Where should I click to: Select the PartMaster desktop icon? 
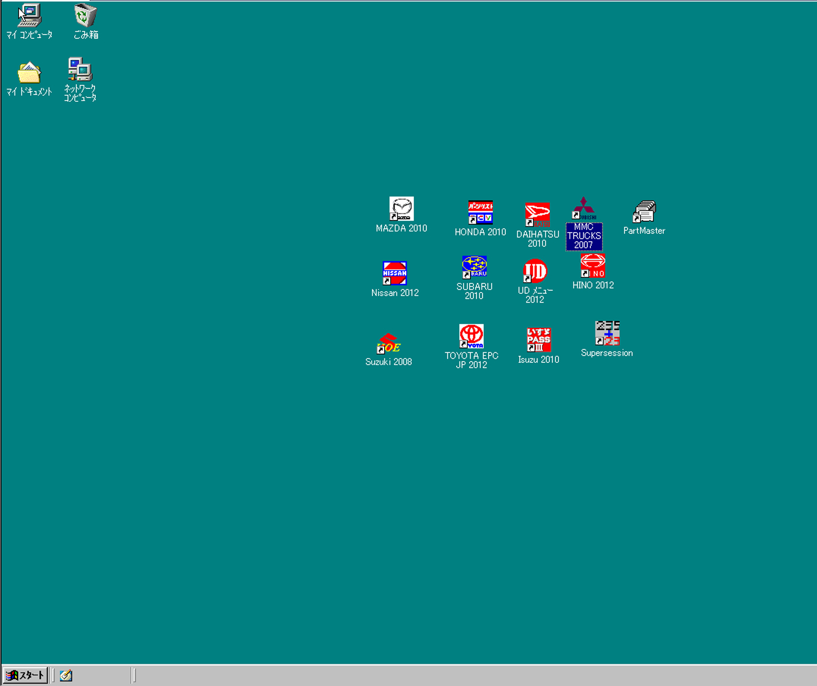[x=644, y=212]
